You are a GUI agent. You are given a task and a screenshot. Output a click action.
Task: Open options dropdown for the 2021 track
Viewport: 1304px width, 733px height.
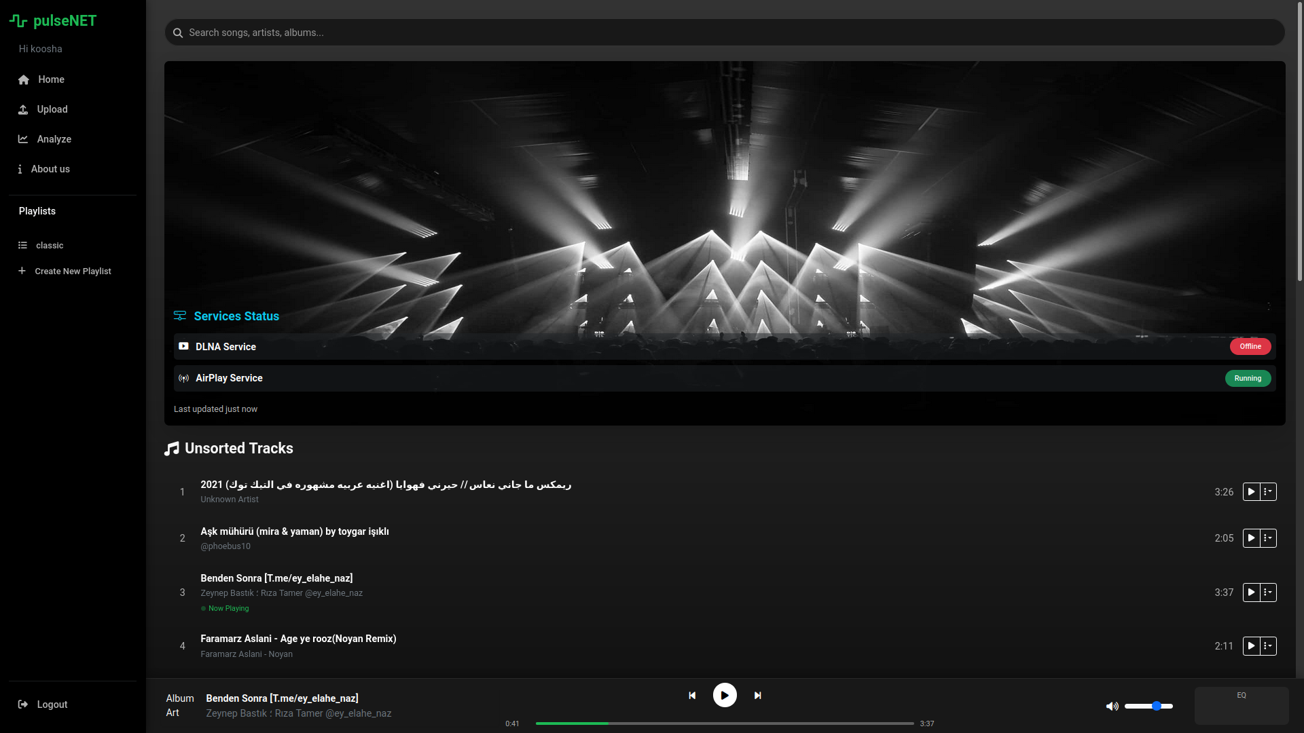click(x=1268, y=491)
